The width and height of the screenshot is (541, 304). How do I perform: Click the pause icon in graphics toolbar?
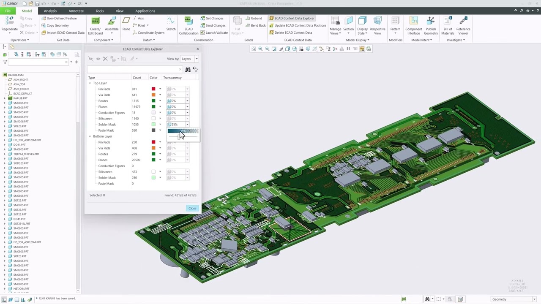(x=348, y=49)
